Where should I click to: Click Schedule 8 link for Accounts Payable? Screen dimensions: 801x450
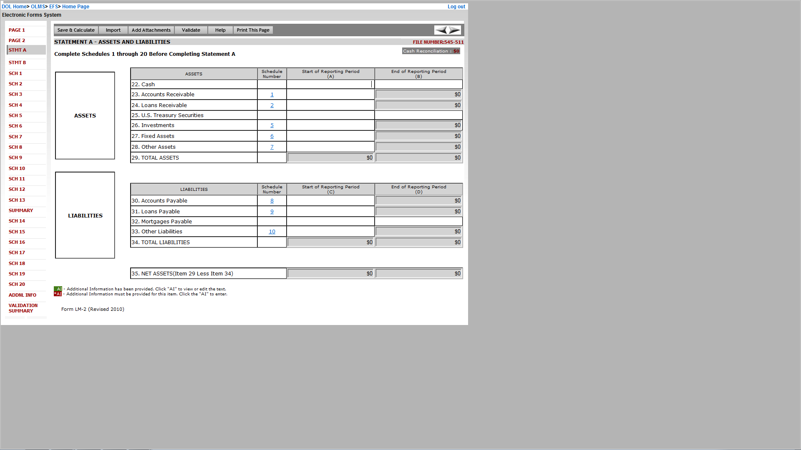click(272, 201)
